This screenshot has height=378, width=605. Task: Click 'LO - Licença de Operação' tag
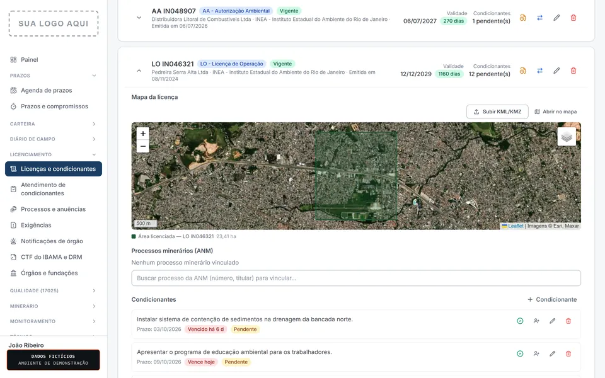tap(231, 64)
